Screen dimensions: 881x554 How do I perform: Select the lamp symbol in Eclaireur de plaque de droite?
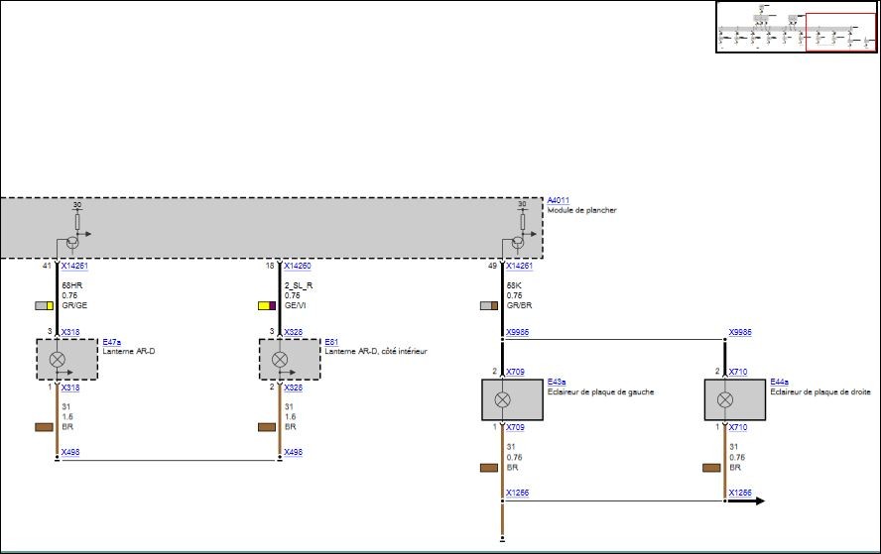click(x=725, y=399)
